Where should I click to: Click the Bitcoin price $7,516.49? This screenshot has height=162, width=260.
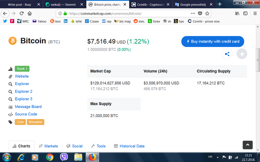pyautogui.click(x=101, y=41)
